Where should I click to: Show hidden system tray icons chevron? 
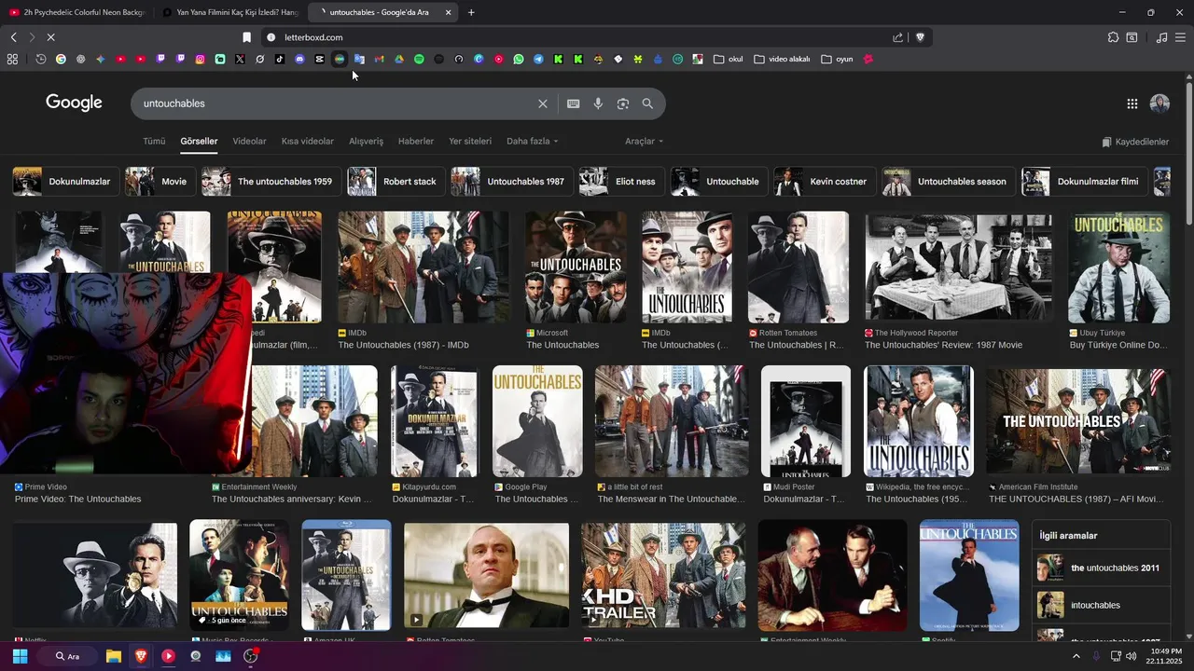[x=1076, y=656]
